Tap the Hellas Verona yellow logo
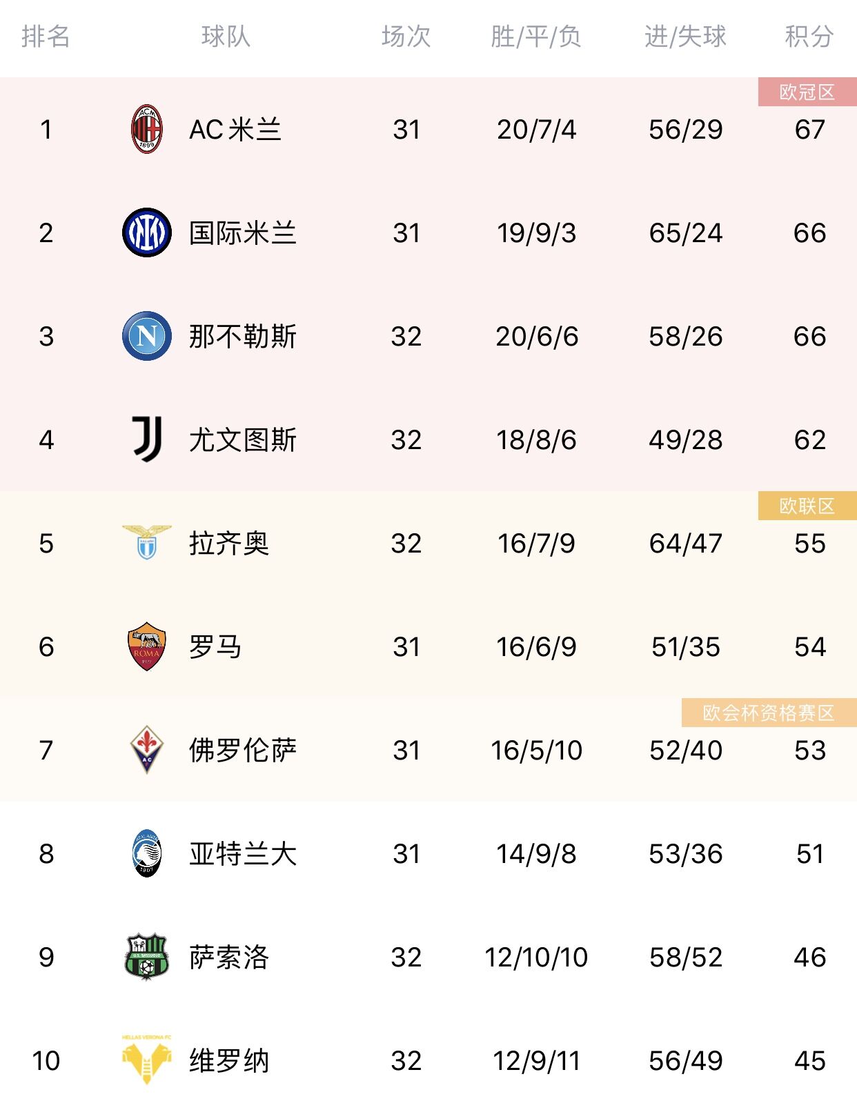This screenshot has height=1101, width=857. pos(146,1059)
